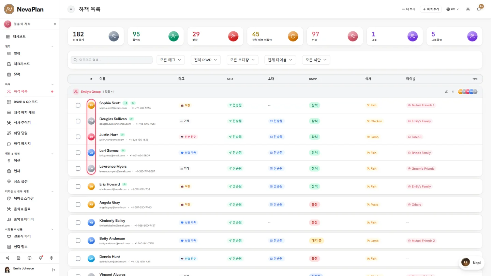The height and width of the screenshot is (276, 491).
Task: Log out using the exit arrow icon
Action: (x=54, y=270)
